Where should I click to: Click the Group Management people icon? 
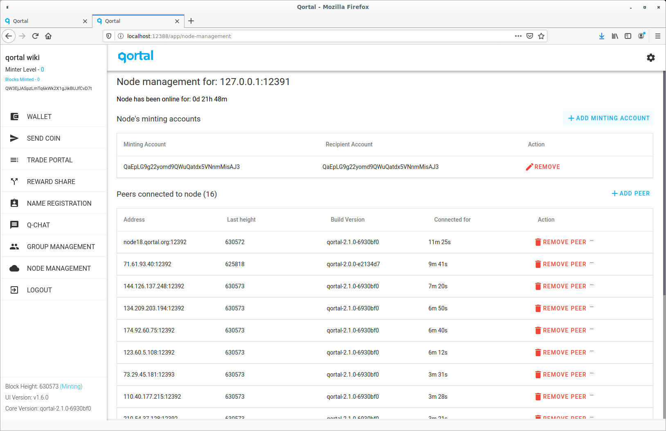tap(14, 247)
